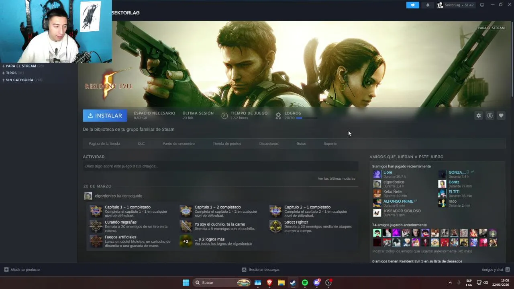
Task: Open Tienda de puntos tab
Action: point(227,144)
